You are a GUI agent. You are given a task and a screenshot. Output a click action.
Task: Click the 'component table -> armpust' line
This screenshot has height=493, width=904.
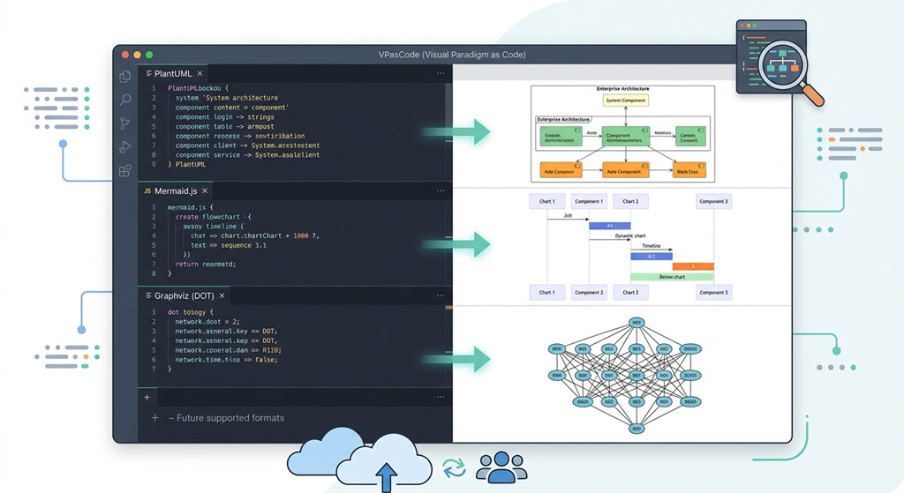(225, 127)
